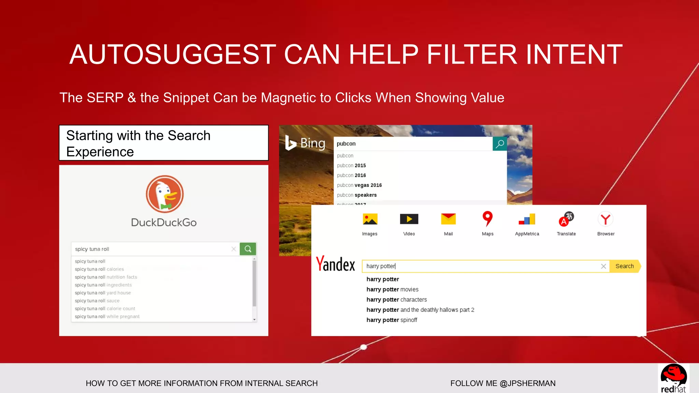699x393 pixels.
Task: Click the Bing search magnifier button
Action: tap(500, 144)
